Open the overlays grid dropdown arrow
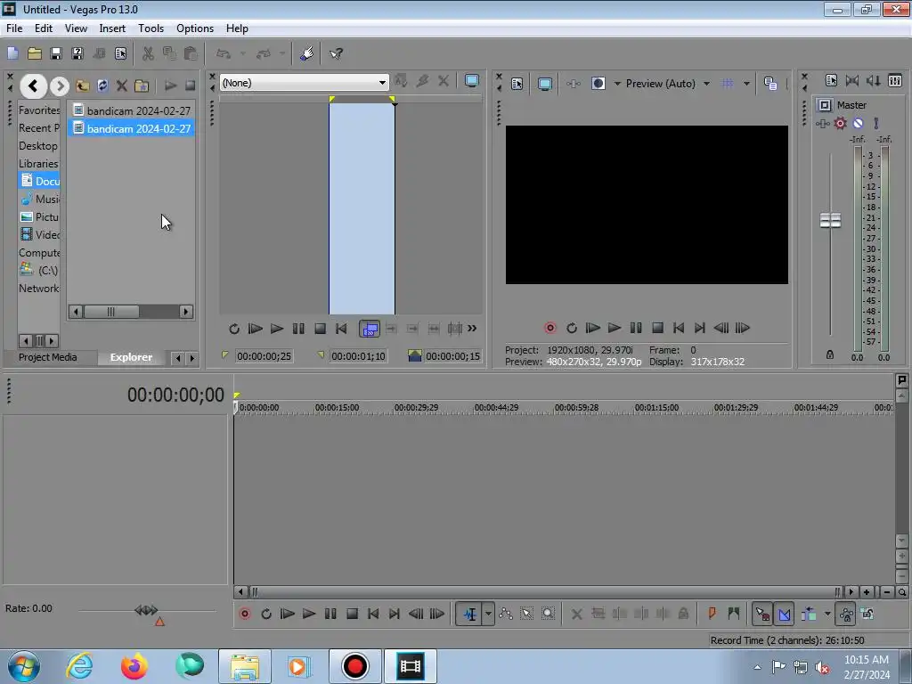 [x=746, y=84]
